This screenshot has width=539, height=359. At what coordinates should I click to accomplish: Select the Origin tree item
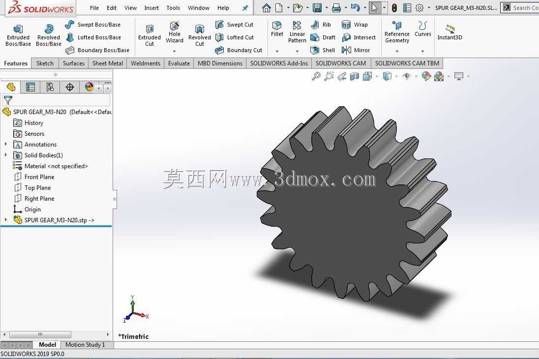(x=27, y=209)
